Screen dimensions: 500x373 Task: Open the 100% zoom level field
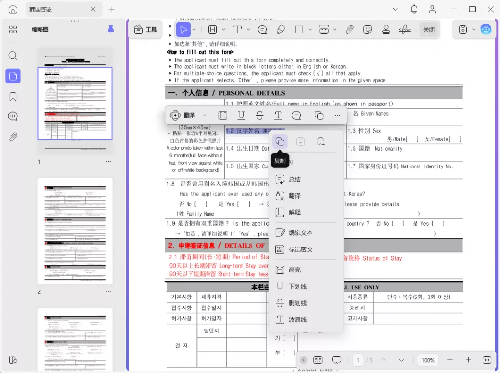point(428,360)
